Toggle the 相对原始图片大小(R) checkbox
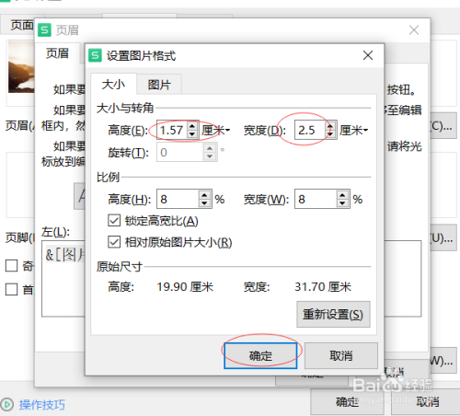460x416 pixels. (x=114, y=242)
